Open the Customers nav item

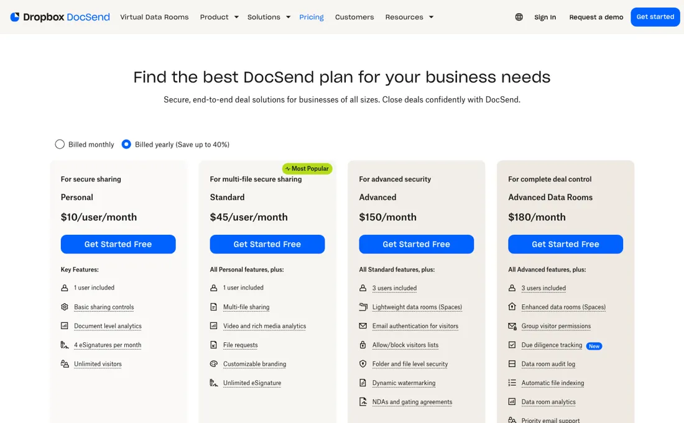tap(354, 17)
